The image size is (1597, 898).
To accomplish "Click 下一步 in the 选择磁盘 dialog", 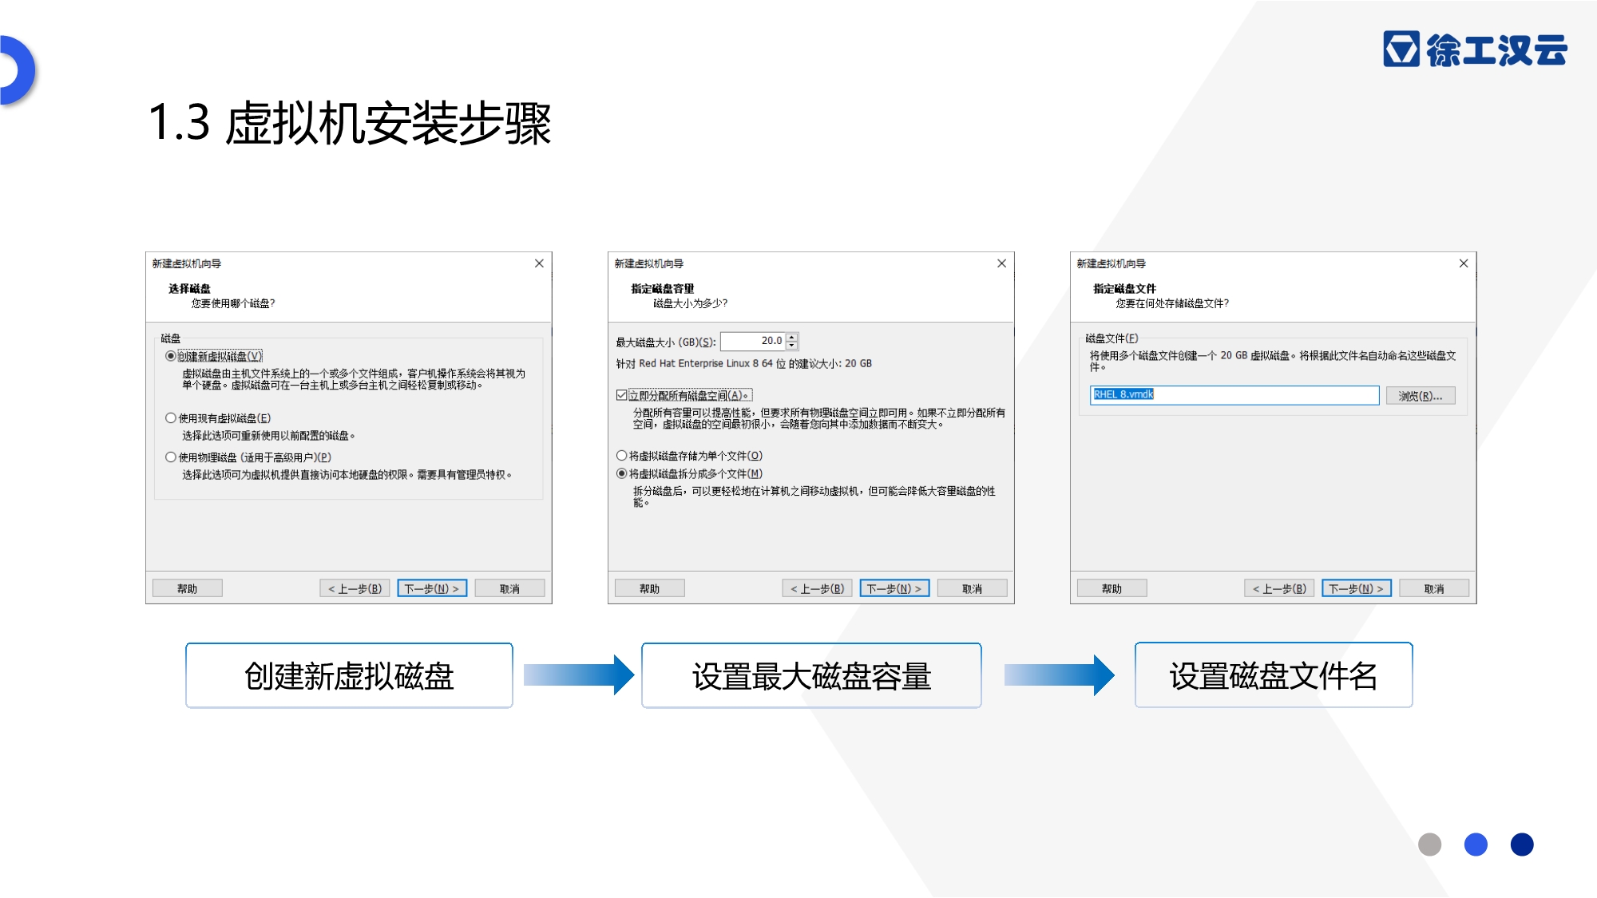I will (x=431, y=588).
